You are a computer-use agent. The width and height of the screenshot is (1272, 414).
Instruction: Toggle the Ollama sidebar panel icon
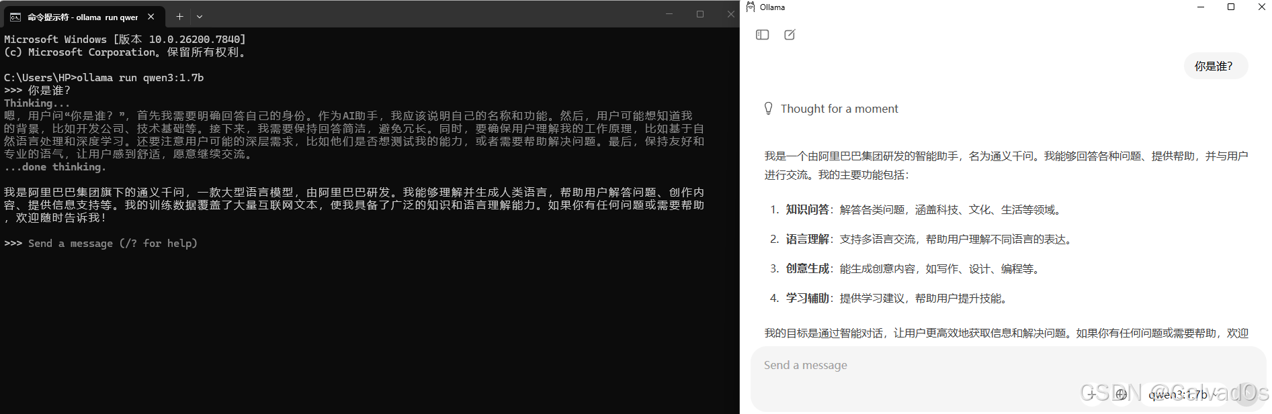762,35
